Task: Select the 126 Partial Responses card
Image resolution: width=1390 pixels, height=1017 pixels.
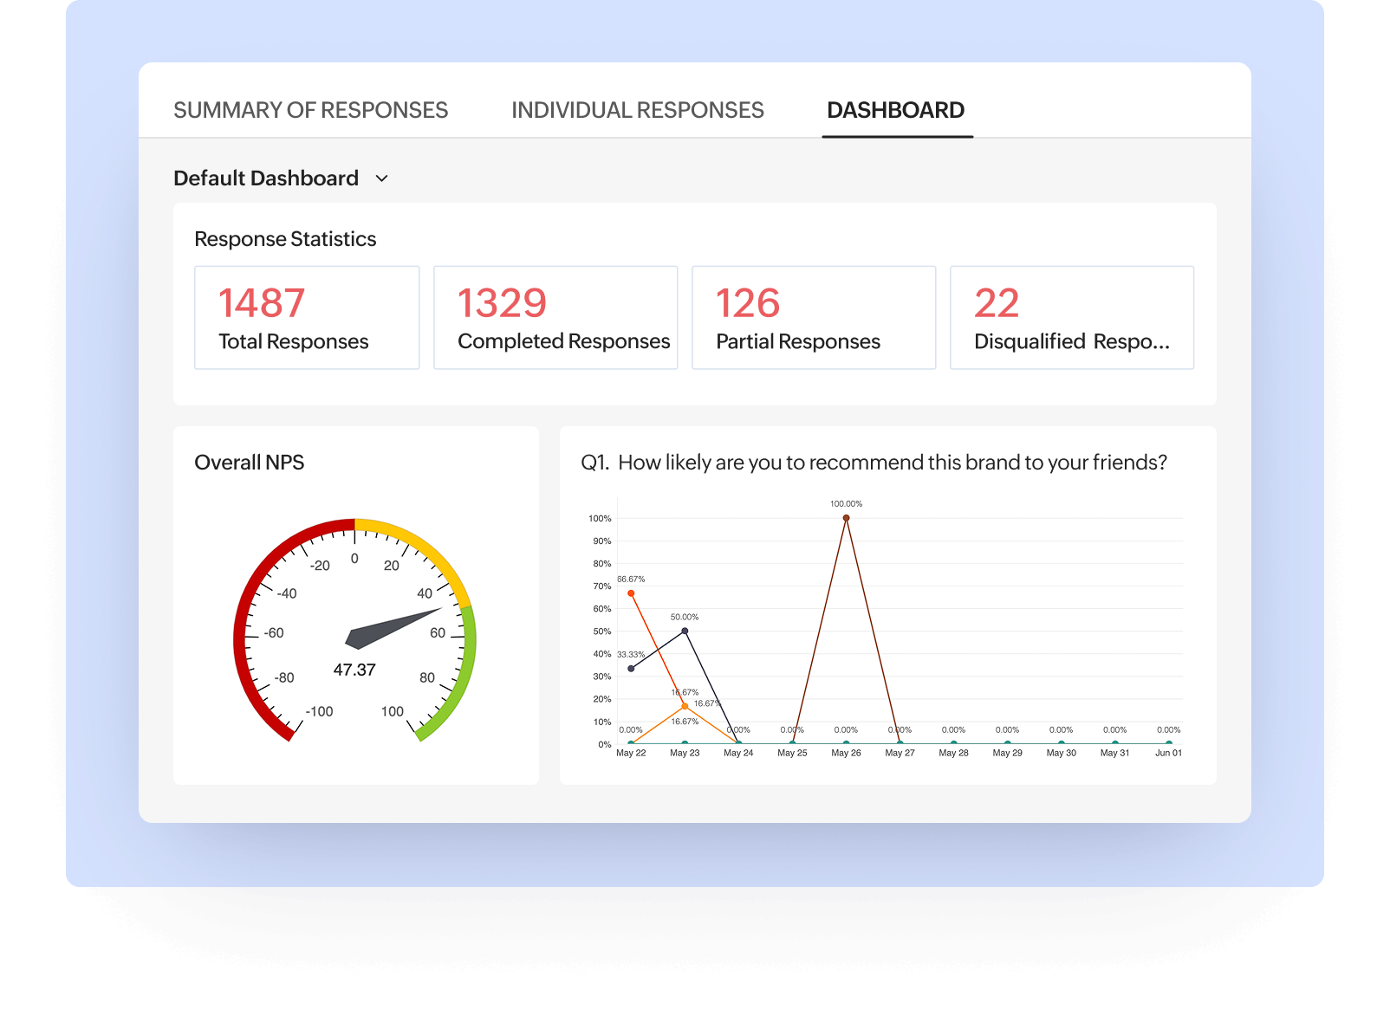Action: click(814, 318)
